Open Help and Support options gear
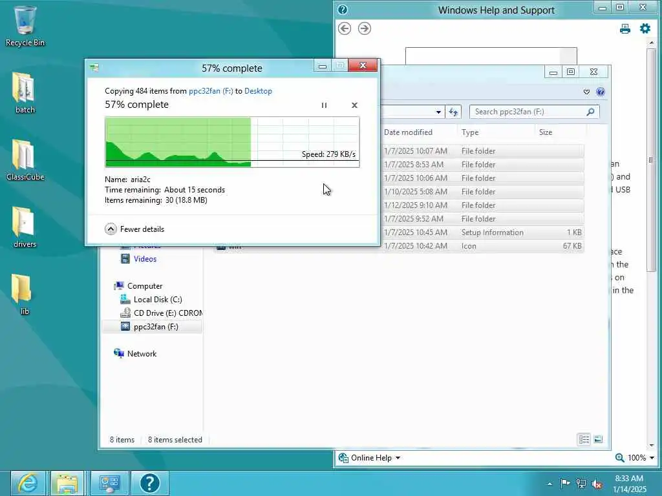662x496 pixels. coord(645,28)
